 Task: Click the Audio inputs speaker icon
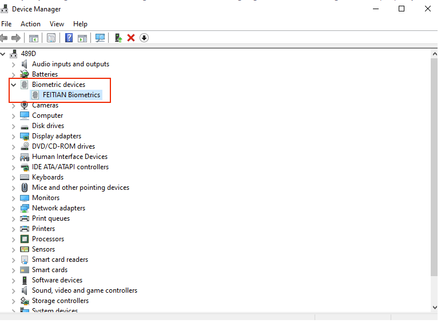(x=25, y=64)
